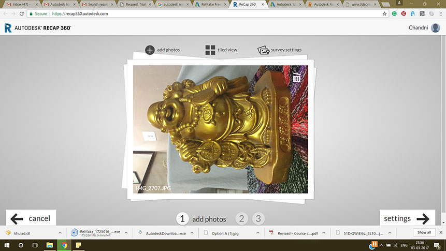Open the Grammarly extension icon

(394, 13)
